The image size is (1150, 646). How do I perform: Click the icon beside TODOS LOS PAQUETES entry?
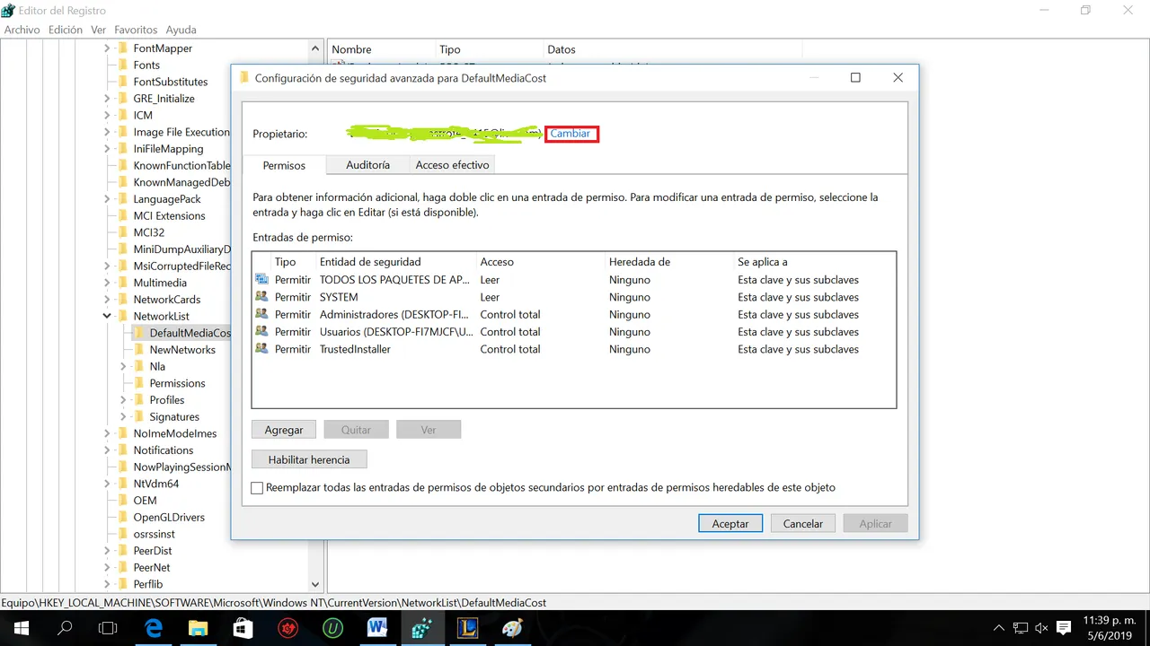point(261,280)
